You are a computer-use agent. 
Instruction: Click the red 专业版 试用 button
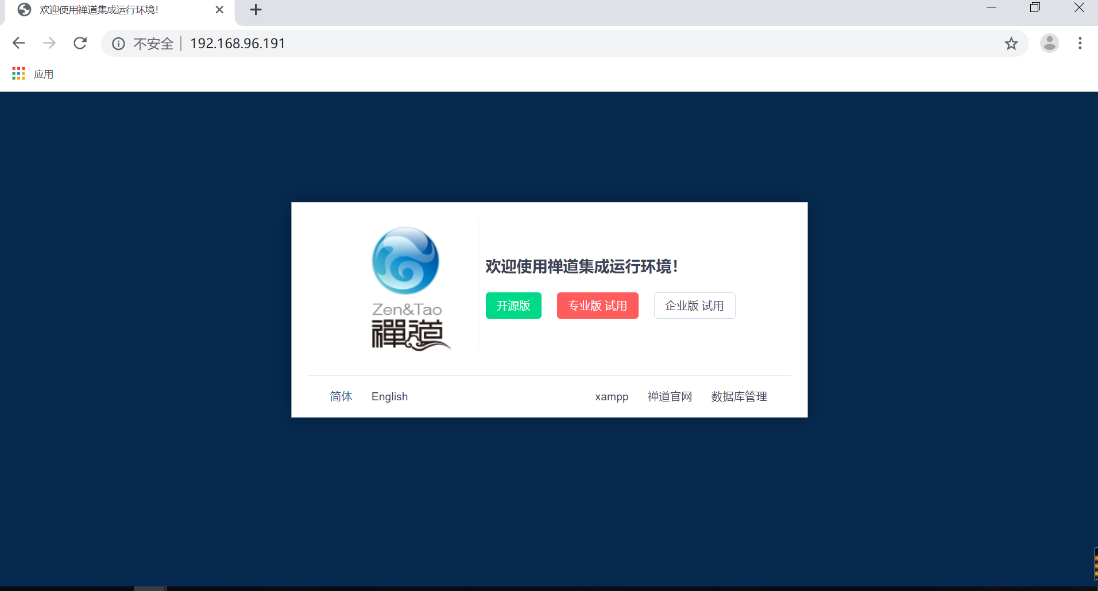click(598, 306)
